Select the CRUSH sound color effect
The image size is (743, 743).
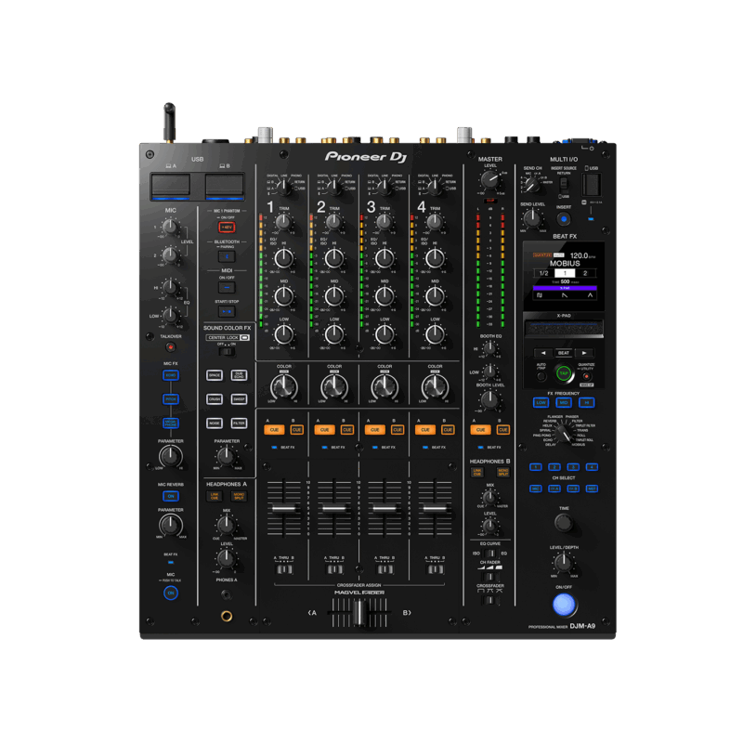point(215,398)
